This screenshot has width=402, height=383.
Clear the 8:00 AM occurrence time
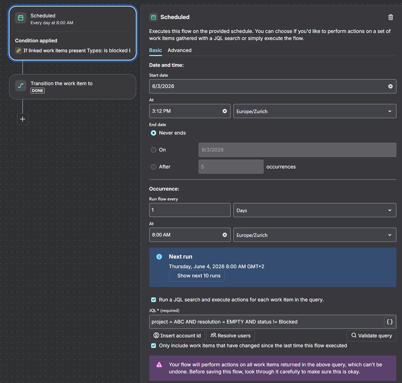point(225,235)
